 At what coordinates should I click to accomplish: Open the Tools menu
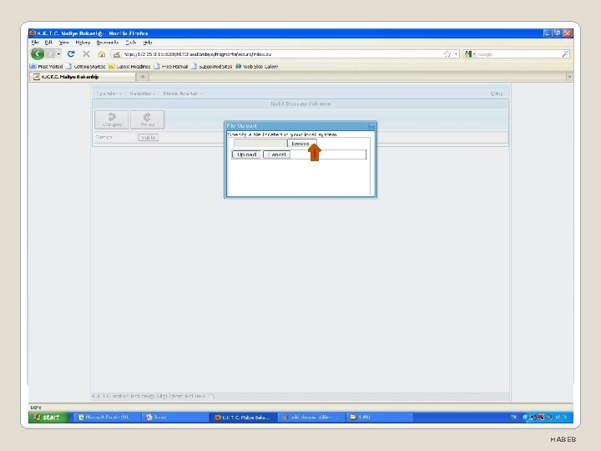coord(131,43)
